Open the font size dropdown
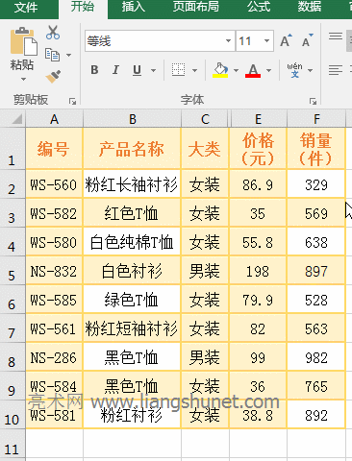 pos(266,41)
